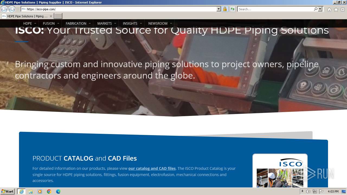347x195 pixels.
Task: Launch Google Chrome from the taskbar
Action: point(49,191)
